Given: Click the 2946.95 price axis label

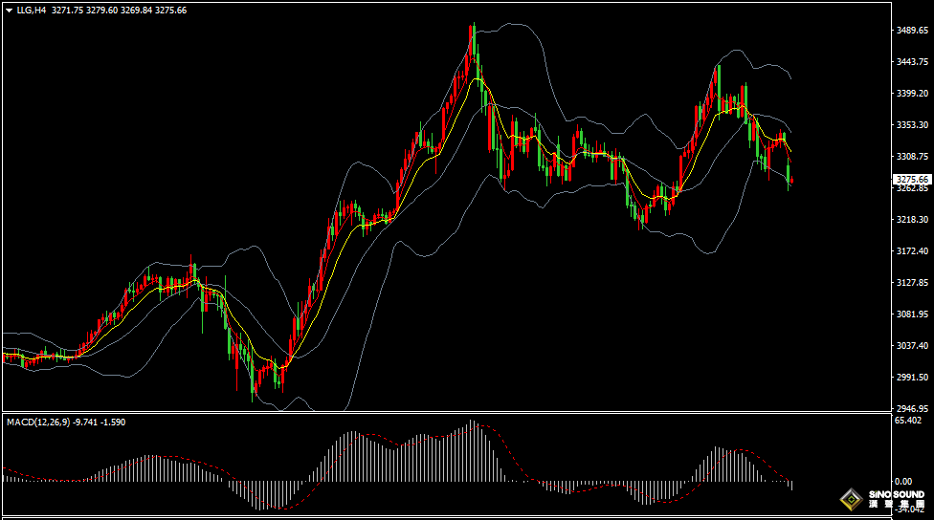Looking at the screenshot, I should pyautogui.click(x=912, y=408).
